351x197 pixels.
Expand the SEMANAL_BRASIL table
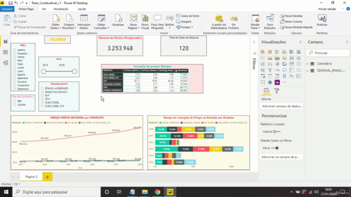tap(308, 71)
